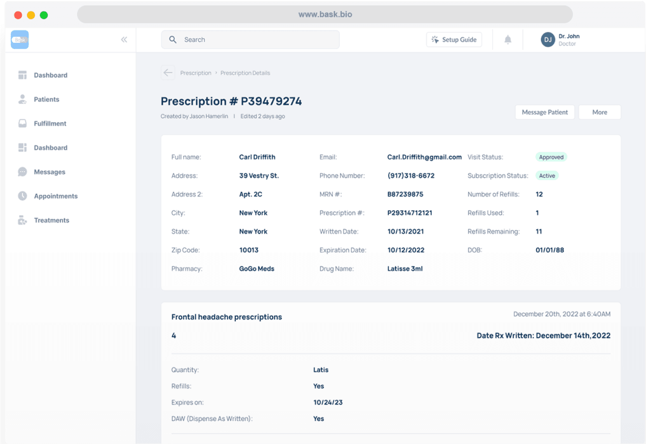Click the Message Patient button
646x444 pixels.
coord(545,112)
